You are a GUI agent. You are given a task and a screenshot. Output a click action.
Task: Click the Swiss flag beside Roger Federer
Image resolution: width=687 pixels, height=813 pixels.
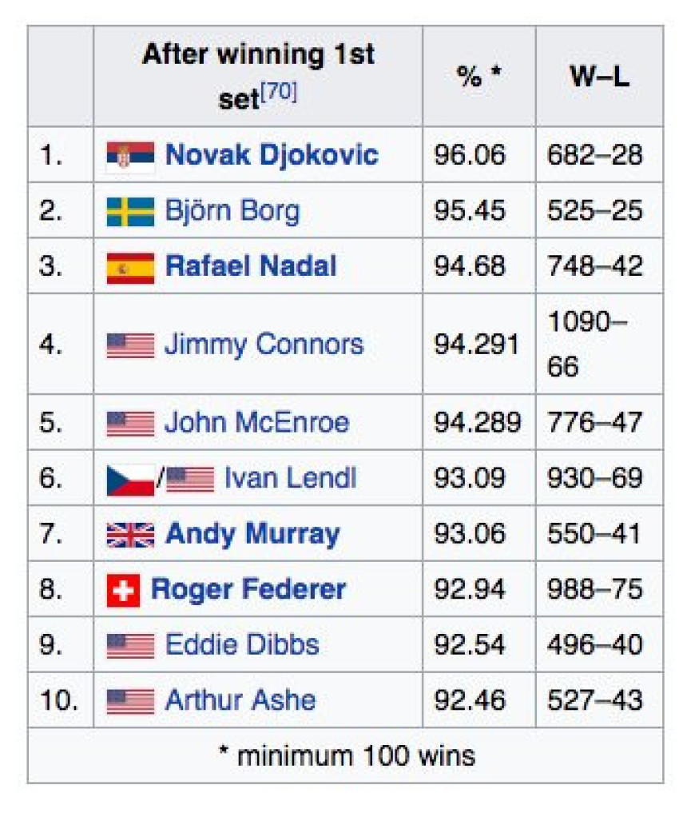coord(123,589)
